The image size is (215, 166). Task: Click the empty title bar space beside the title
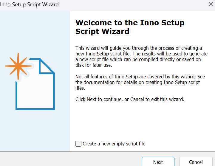click(x=133, y=4)
